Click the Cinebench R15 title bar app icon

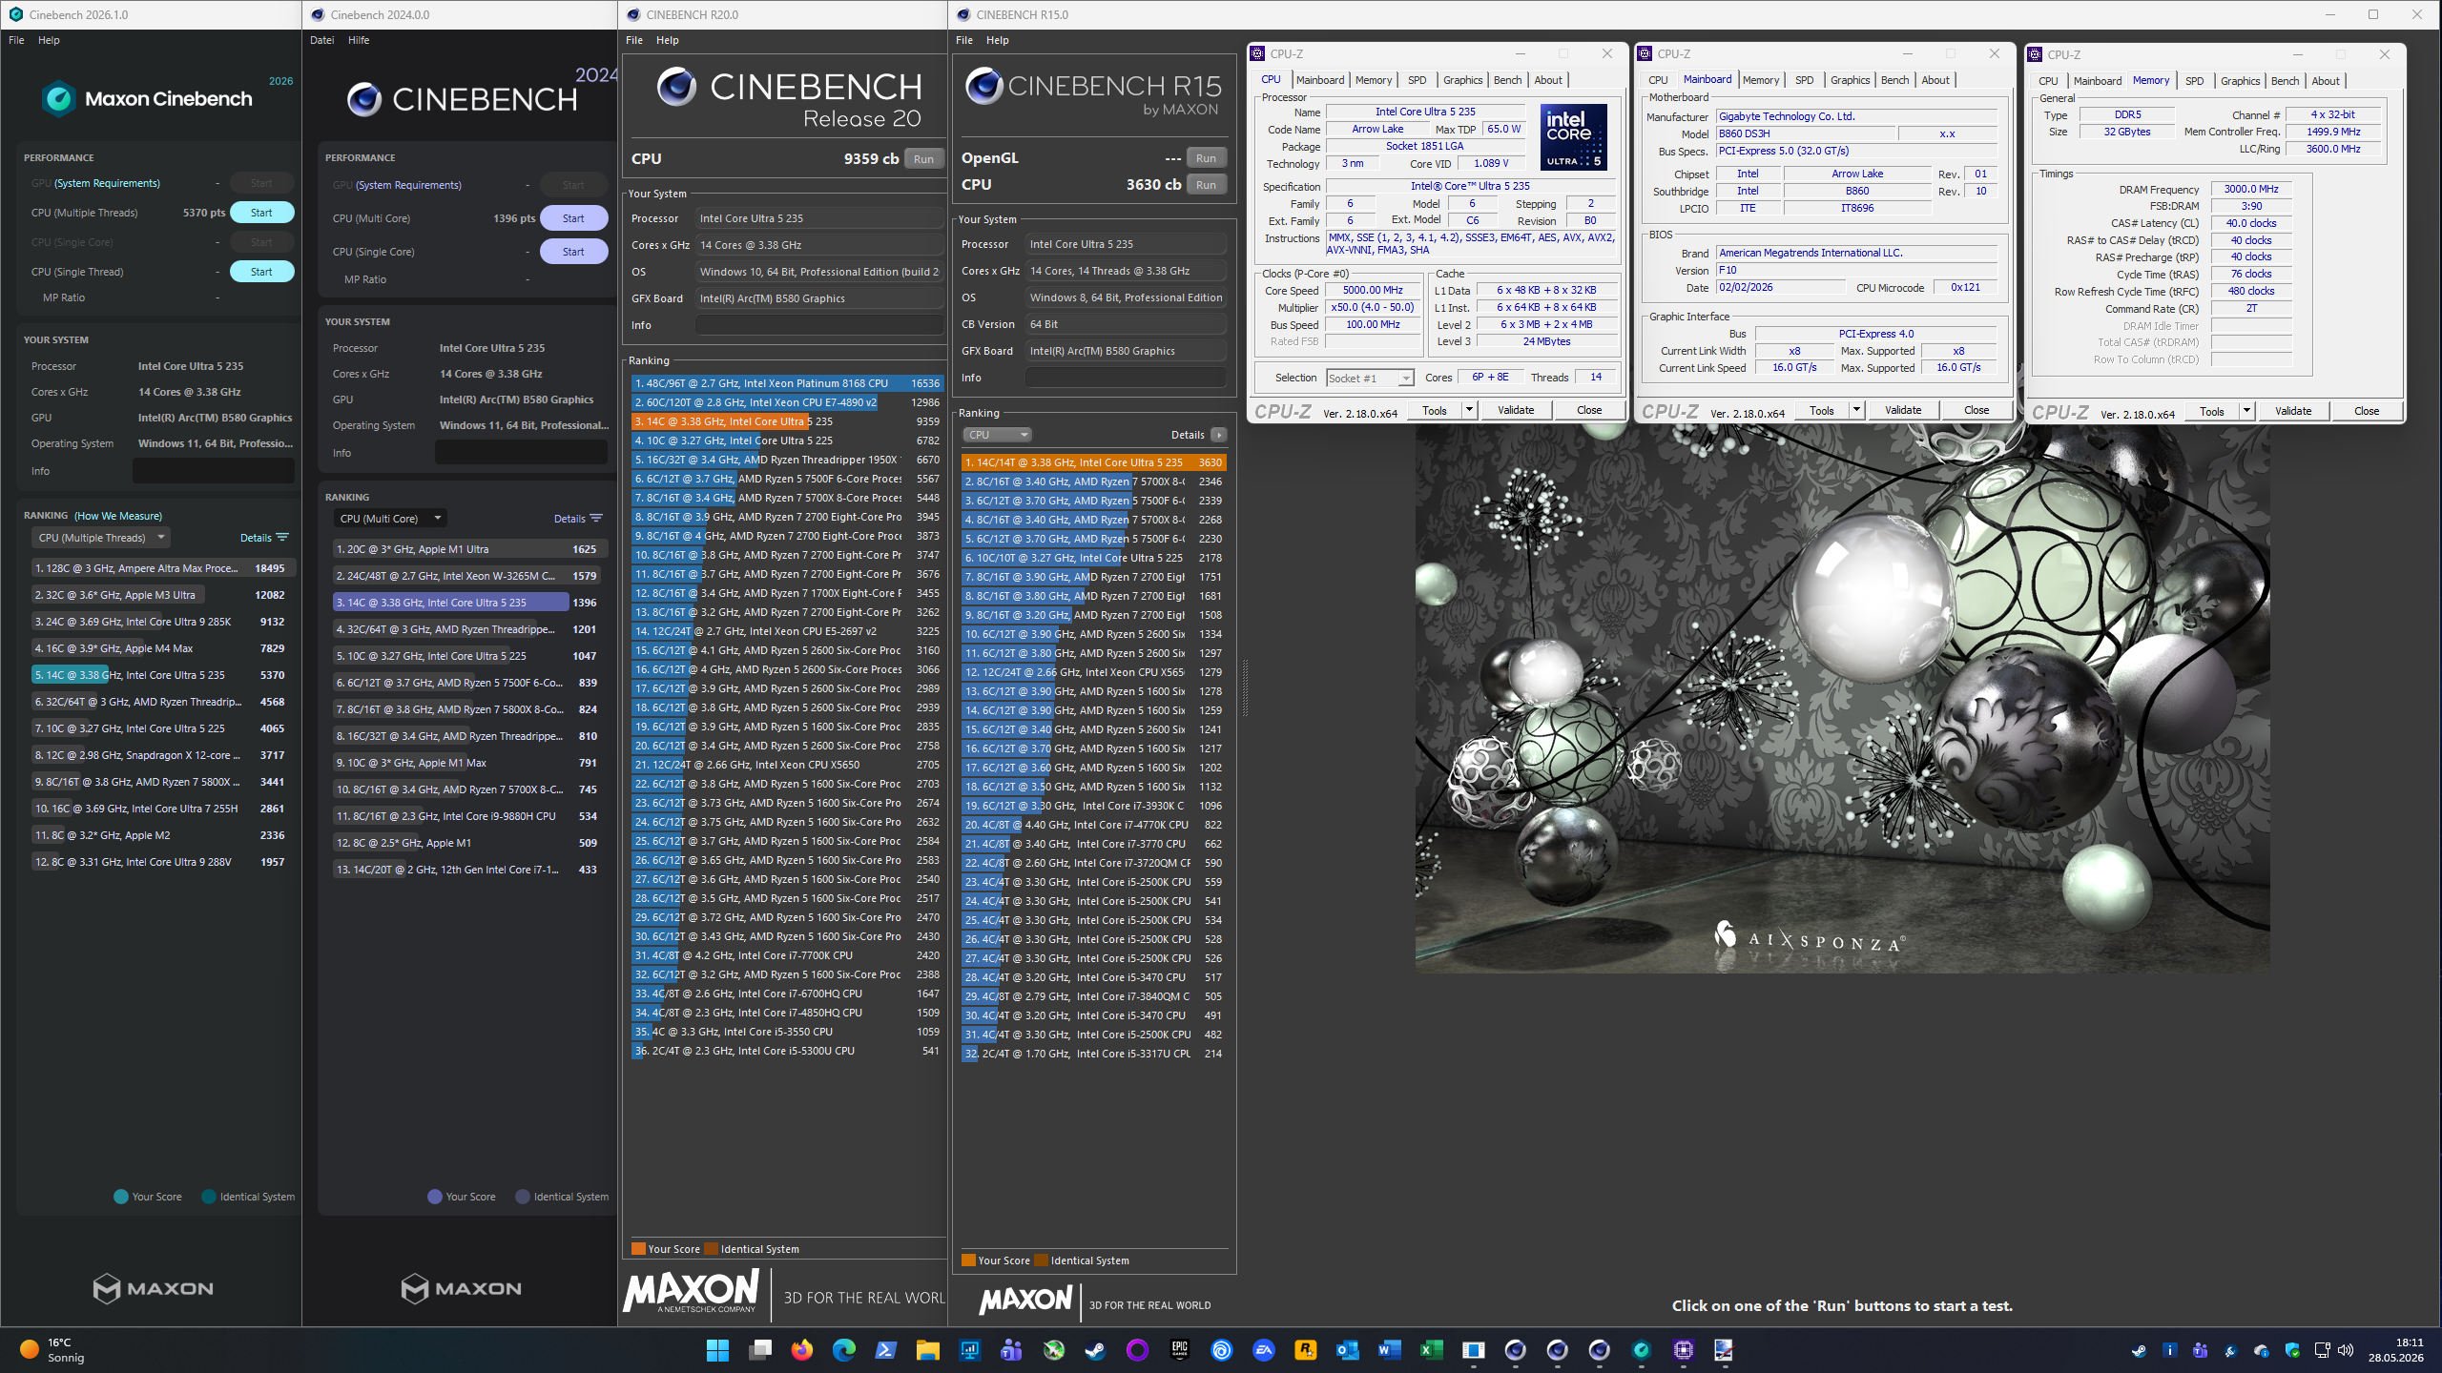[962, 14]
